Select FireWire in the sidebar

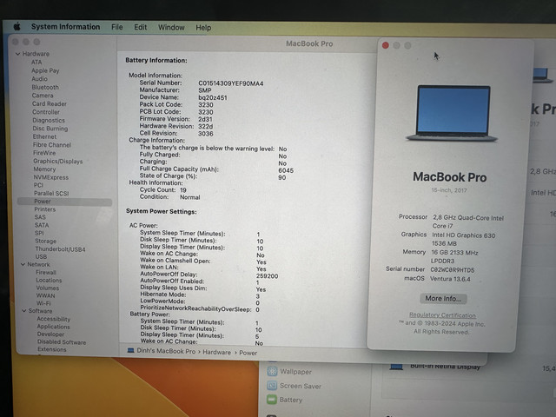(44, 153)
